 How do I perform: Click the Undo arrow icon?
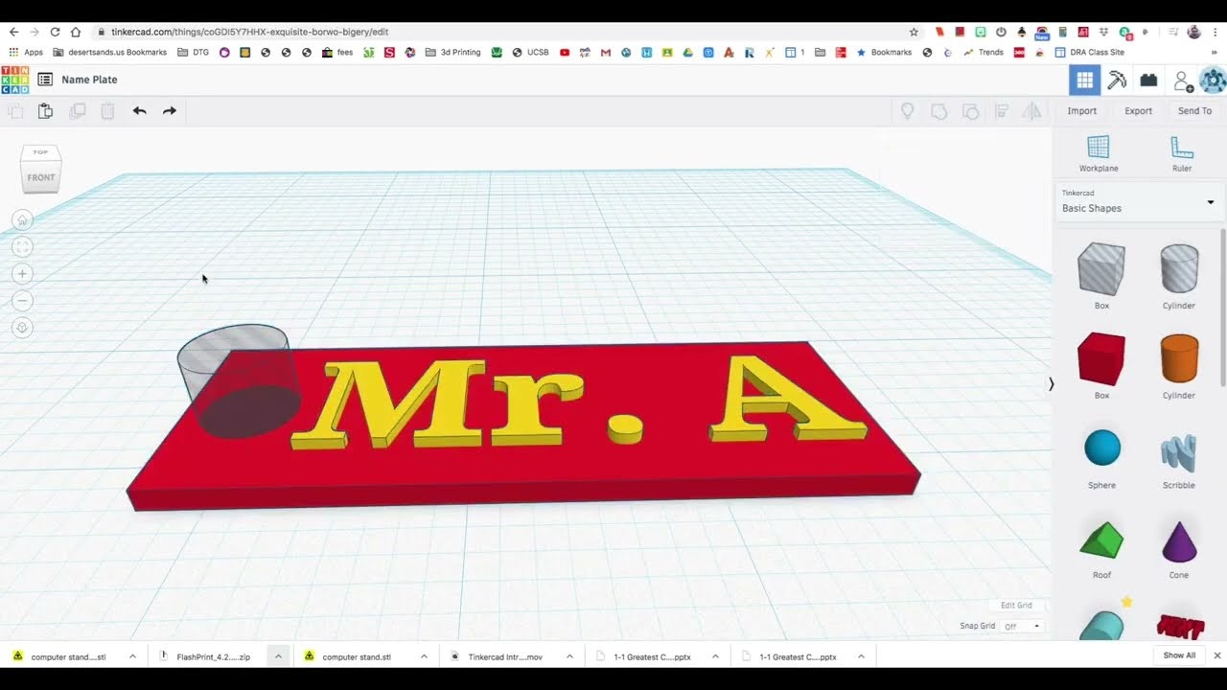(x=139, y=111)
